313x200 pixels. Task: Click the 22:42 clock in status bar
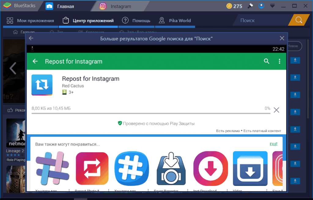278,49
